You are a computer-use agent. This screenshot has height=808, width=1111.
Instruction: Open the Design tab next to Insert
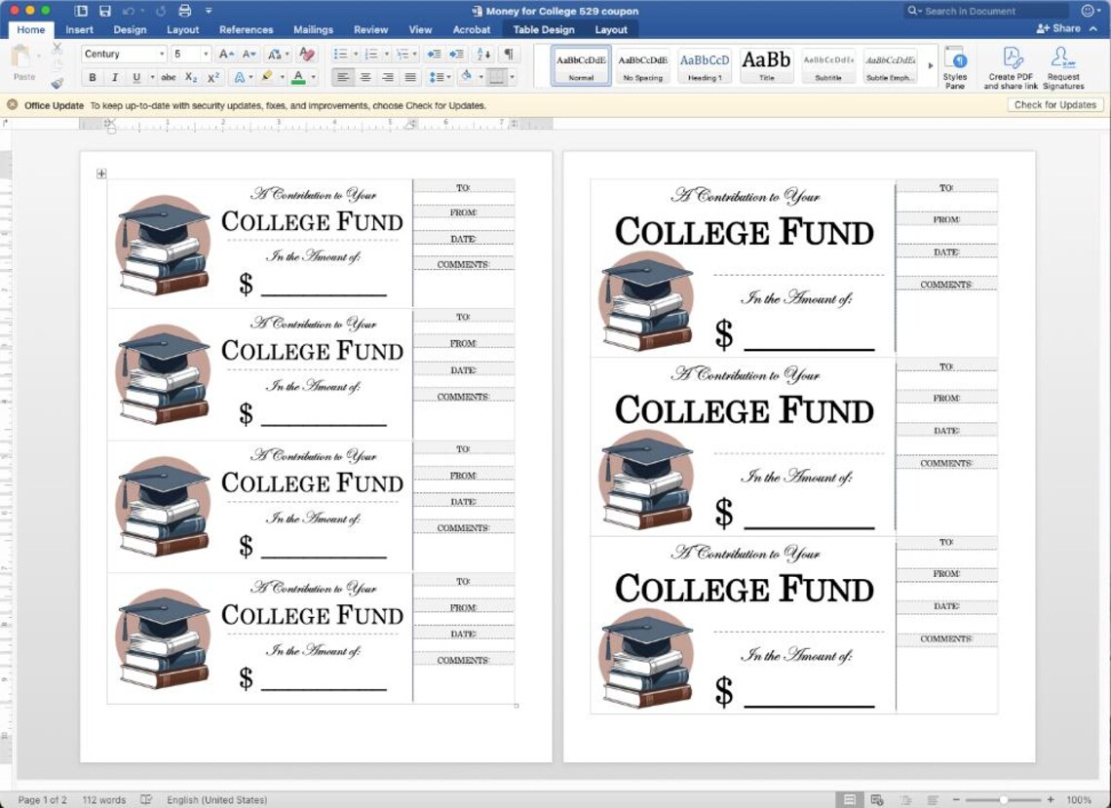(x=130, y=30)
